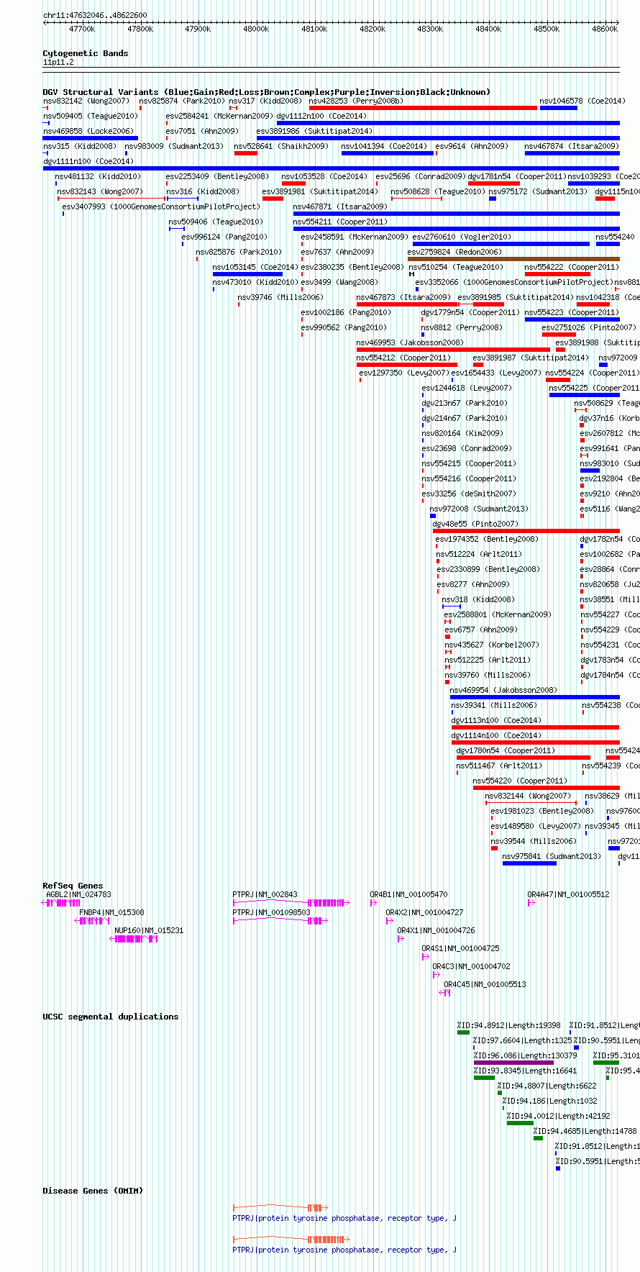Open variant nsv820164 (Kim2009)
640x1272 pixels.
click(x=462, y=433)
